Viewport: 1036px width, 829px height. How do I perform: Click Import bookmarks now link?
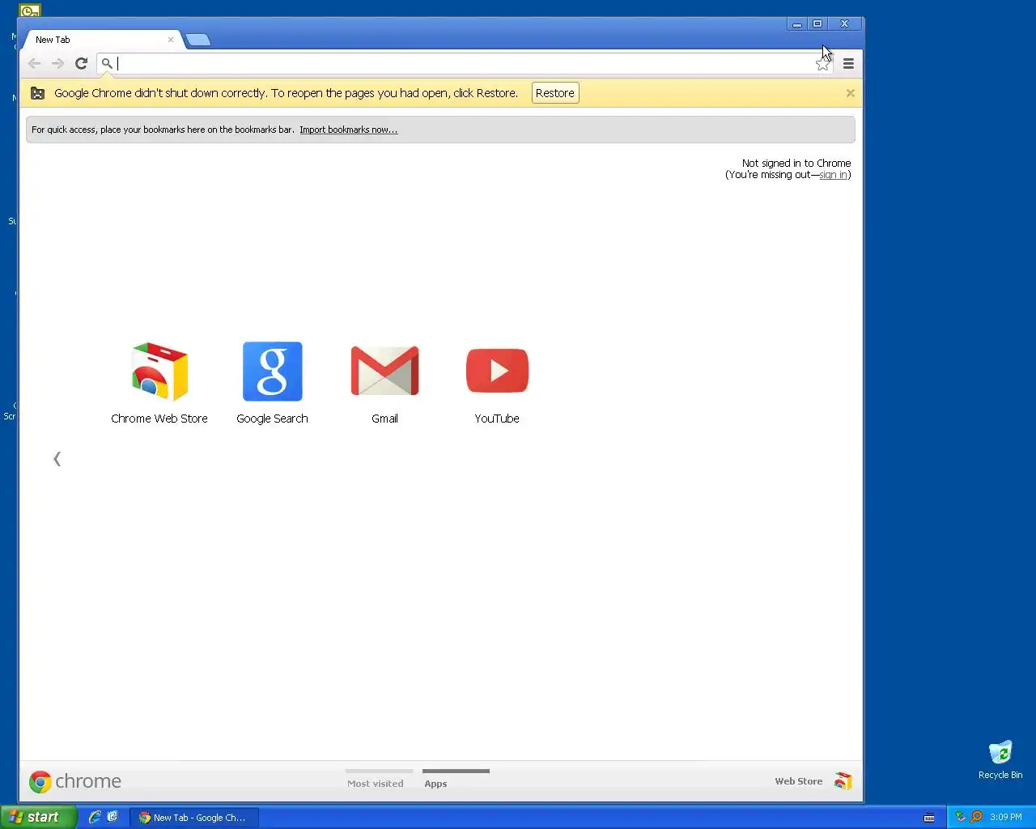tap(348, 130)
